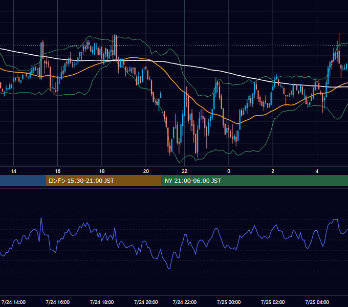Click the London session bar labeled ロンドン 15:30-21:00 JST
Screen dimensions: 348x307
tap(104, 181)
